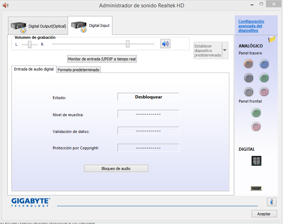Click the HDMI digital connector icon

click(x=256, y=188)
